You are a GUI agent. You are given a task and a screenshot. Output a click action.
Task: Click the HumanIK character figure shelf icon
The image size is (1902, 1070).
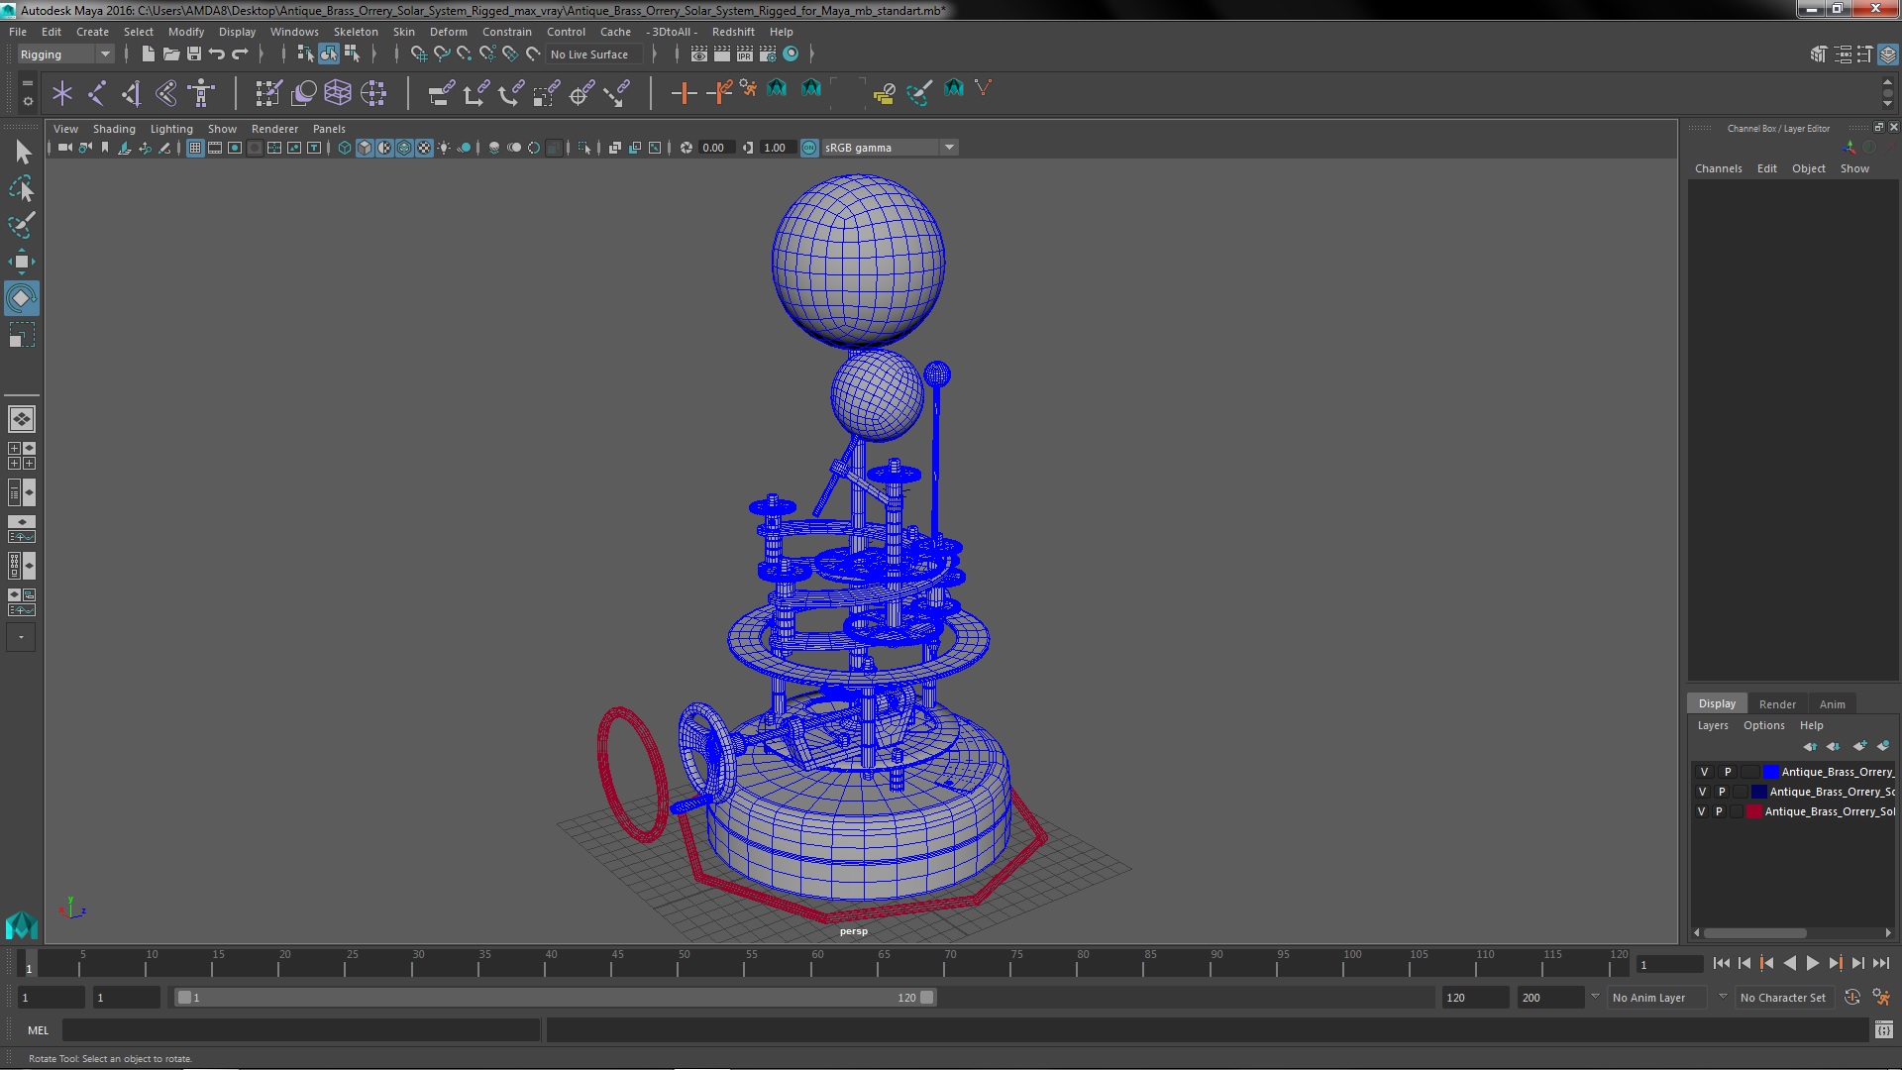point(201,93)
